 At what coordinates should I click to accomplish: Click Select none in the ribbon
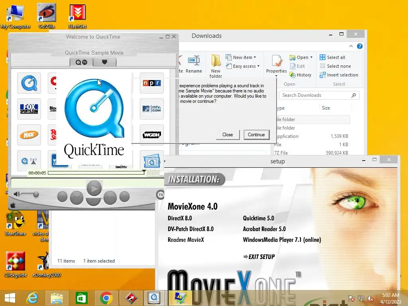pos(335,66)
